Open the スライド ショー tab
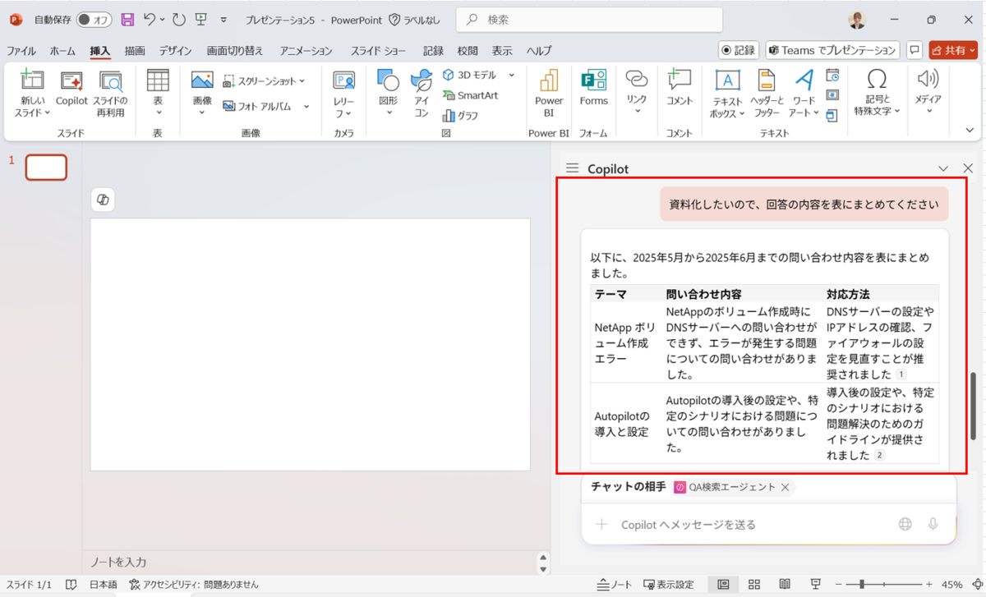This screenshot has width=986, height=597. (x=378, y=51)
